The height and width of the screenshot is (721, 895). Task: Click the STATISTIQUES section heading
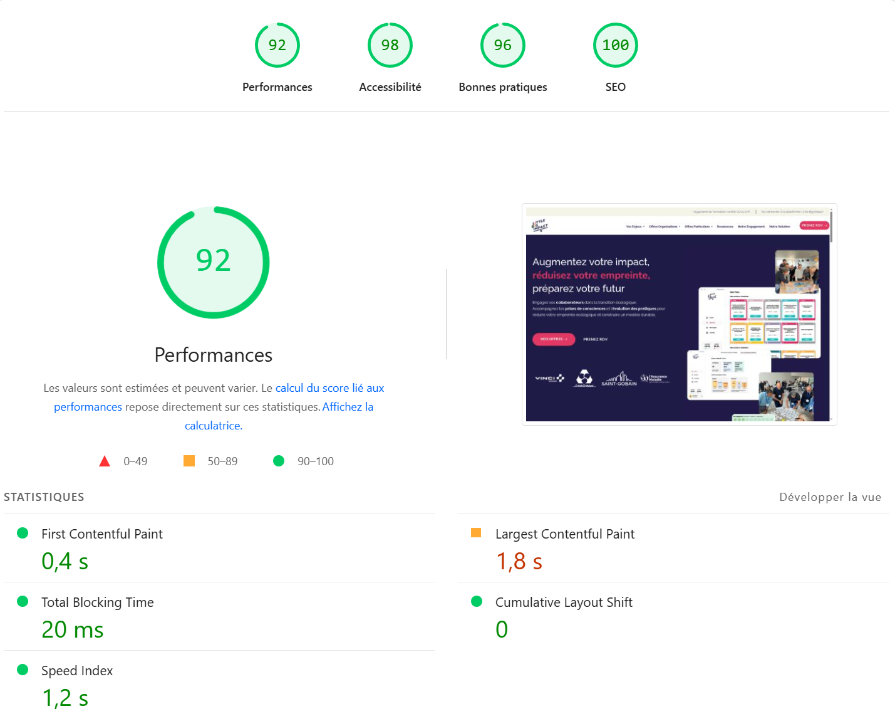(44, 497)
